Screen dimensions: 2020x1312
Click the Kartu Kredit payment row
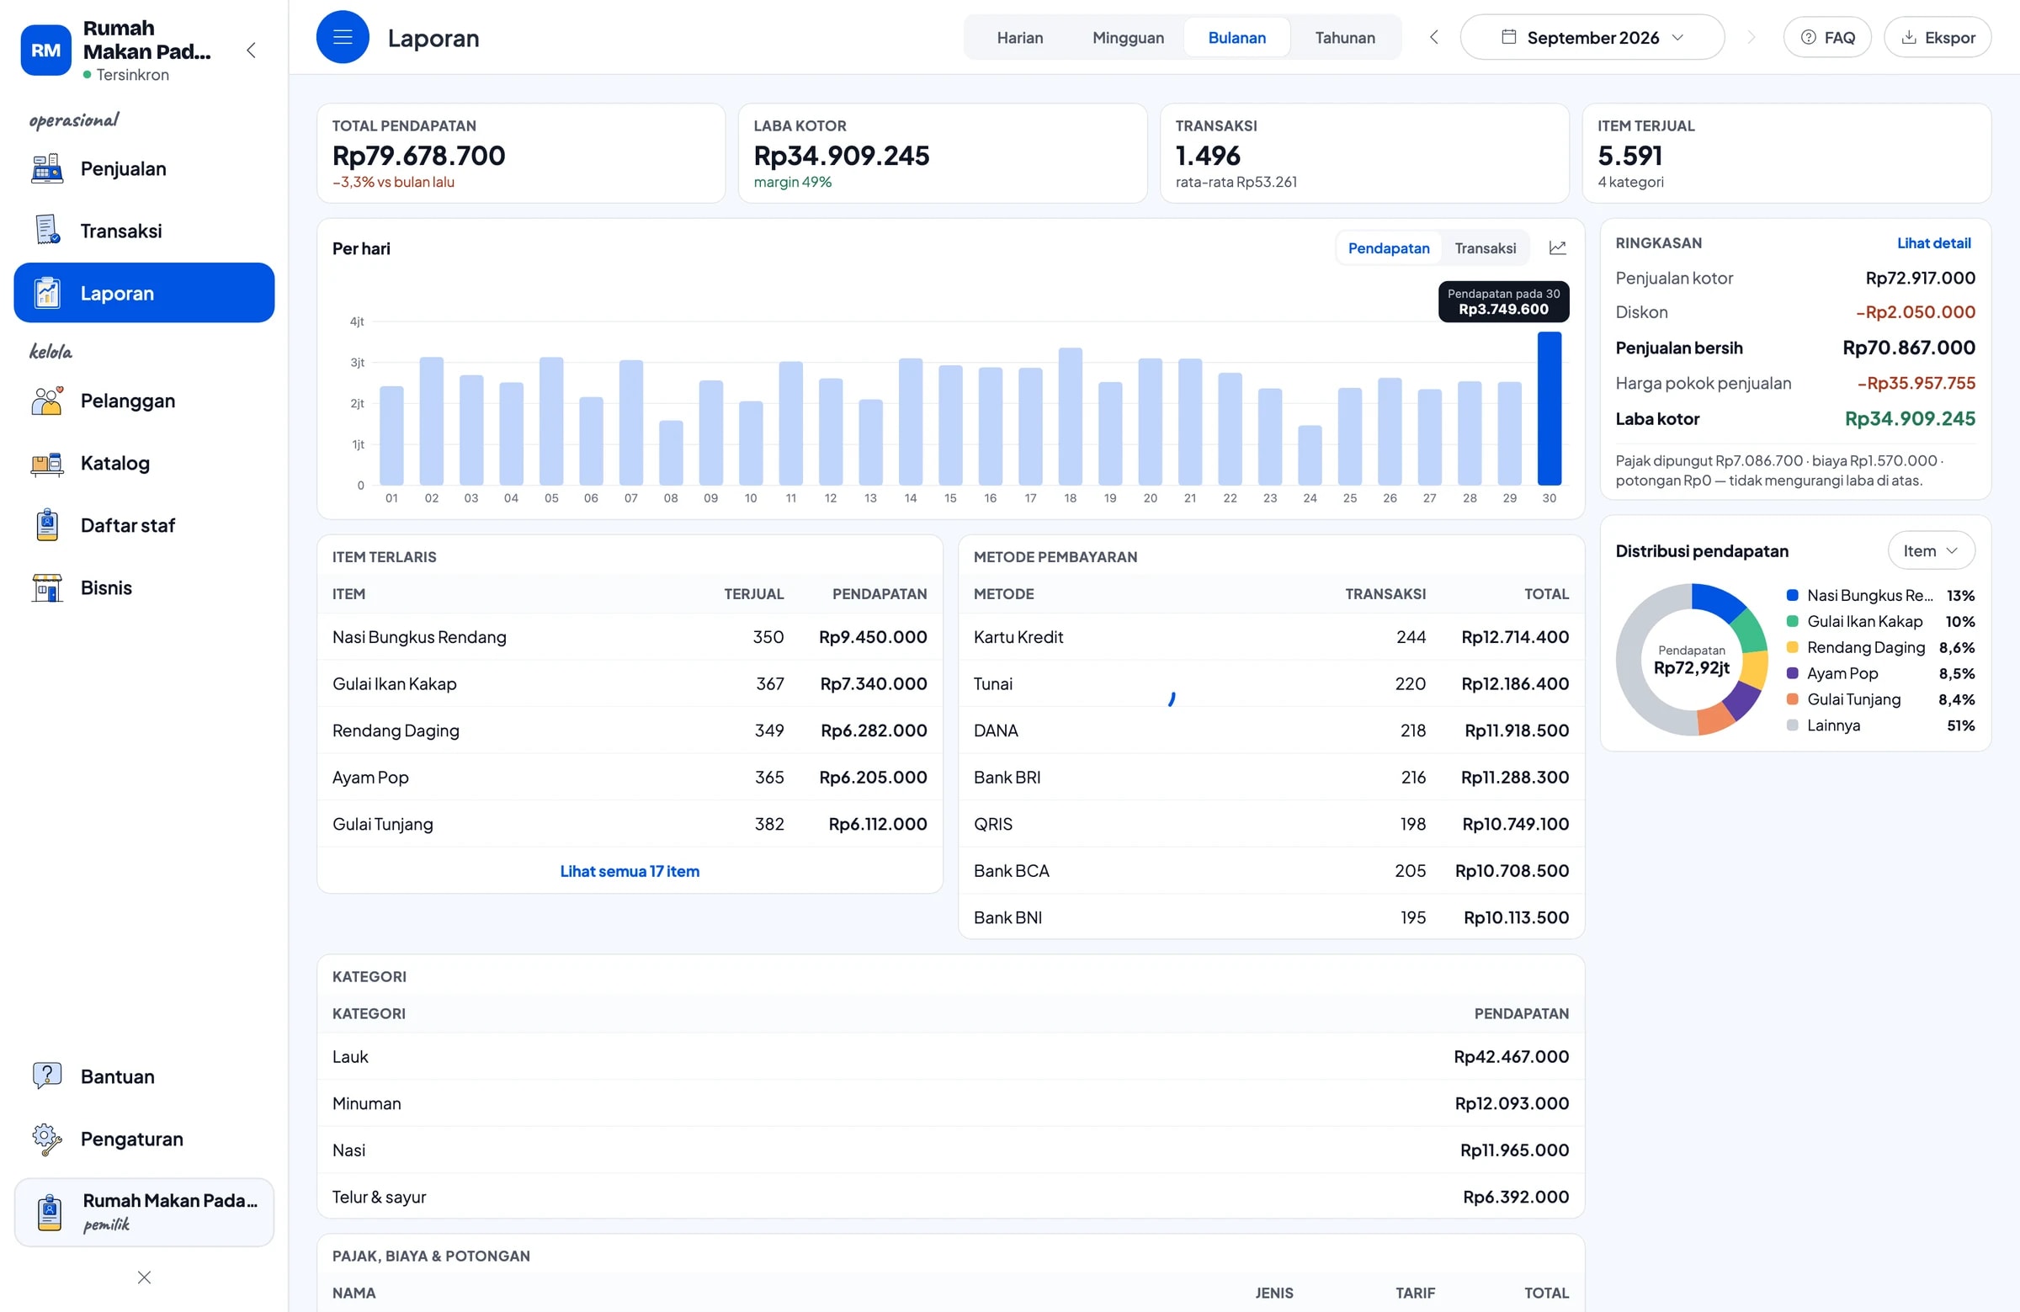coord(1271,636)
